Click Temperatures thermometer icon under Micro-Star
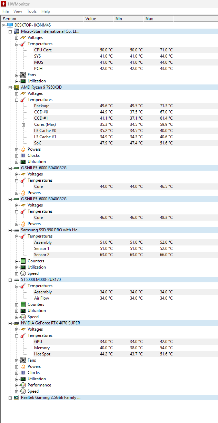The width and height of the screenshot is (218, 423). (x=23, y=44)
